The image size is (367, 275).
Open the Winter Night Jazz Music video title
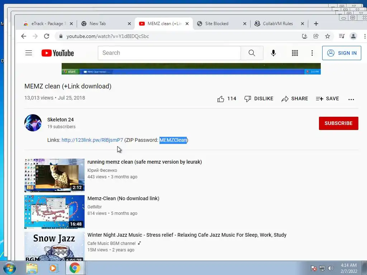click(x=187, y=235)
